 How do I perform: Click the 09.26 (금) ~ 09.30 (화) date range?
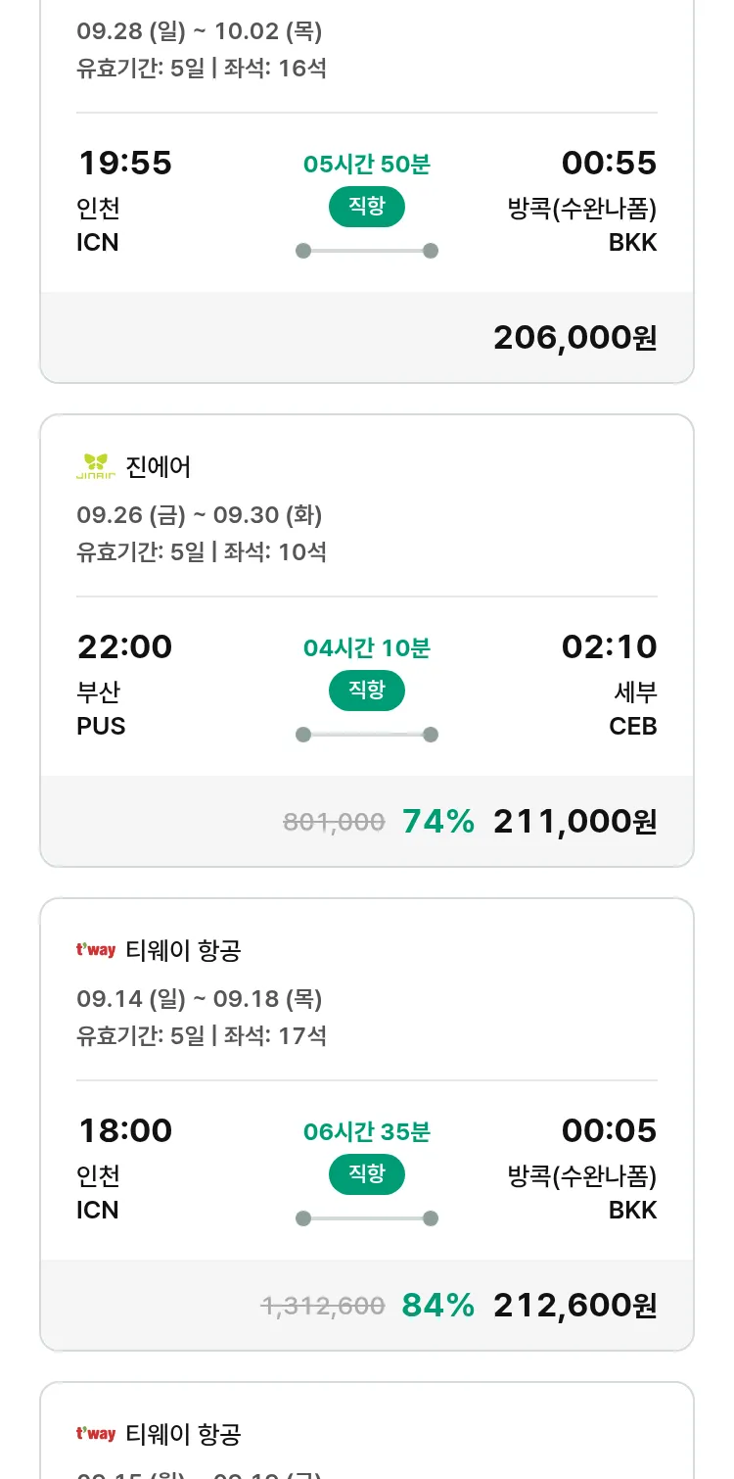click(199, 515)
